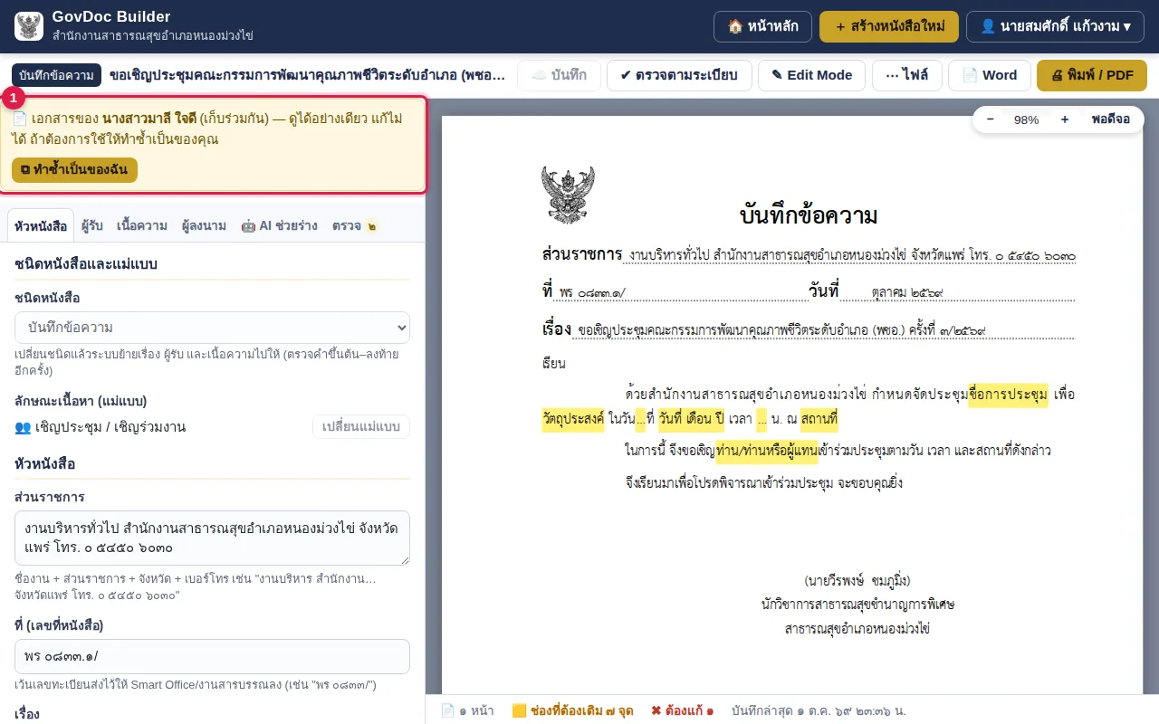Select the หัวหนังสือ tab
The height and width of the screenshot is (724, 1159).
41,225
